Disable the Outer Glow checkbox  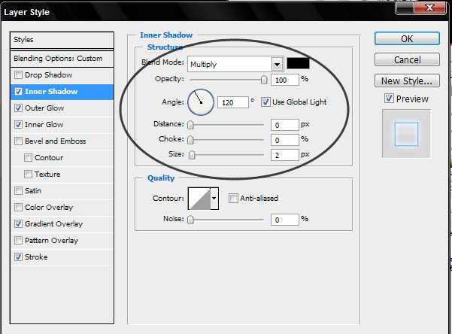[18, 108]
